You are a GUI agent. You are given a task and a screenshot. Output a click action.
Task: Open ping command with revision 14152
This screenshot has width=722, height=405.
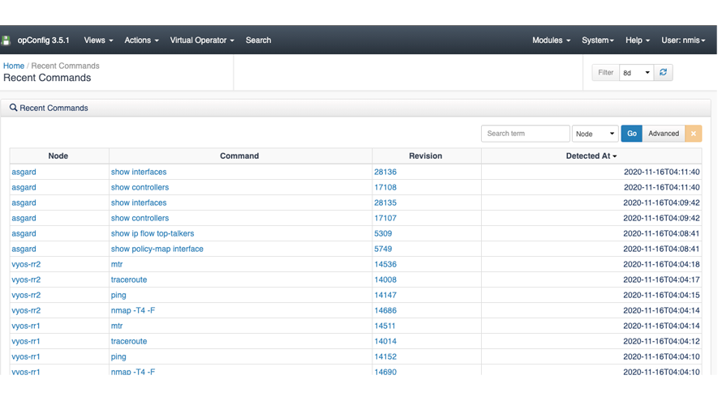pos(118,356)
